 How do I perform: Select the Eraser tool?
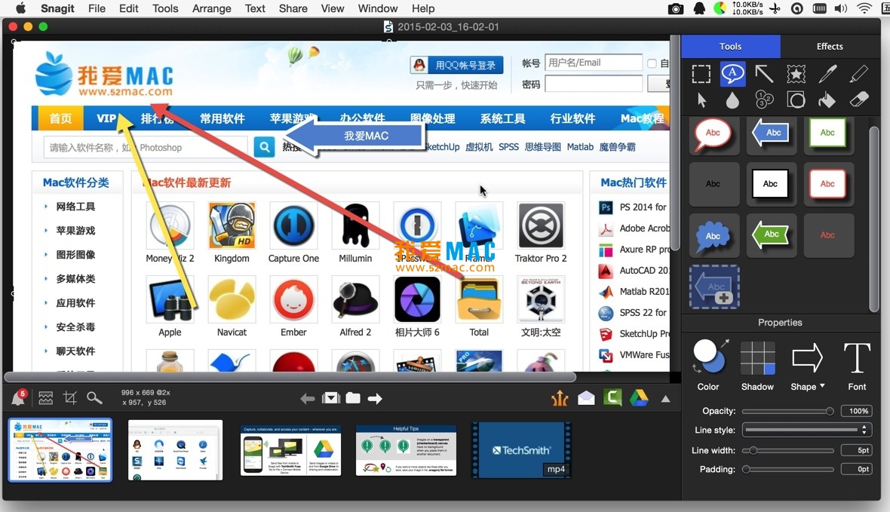[859, 100]
